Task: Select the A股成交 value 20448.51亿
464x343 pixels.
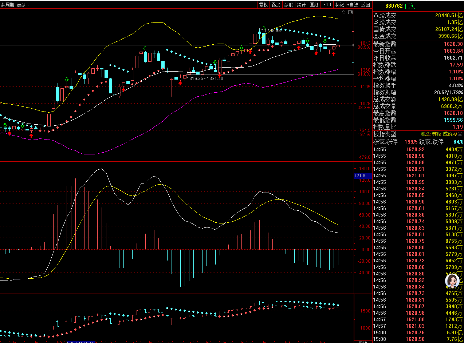Action: click(x=449, y=16)
